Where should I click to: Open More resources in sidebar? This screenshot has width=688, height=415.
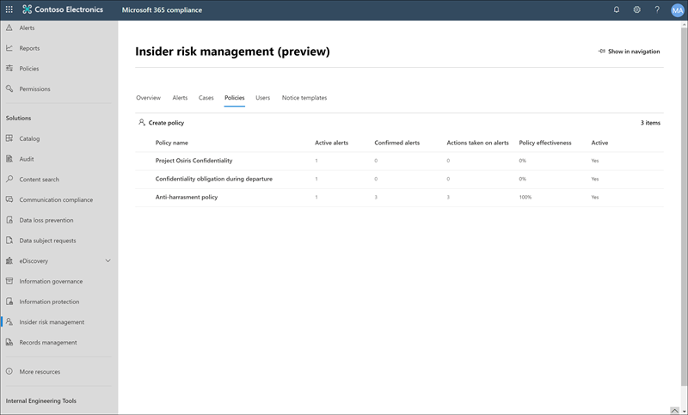tap(40, 372)
